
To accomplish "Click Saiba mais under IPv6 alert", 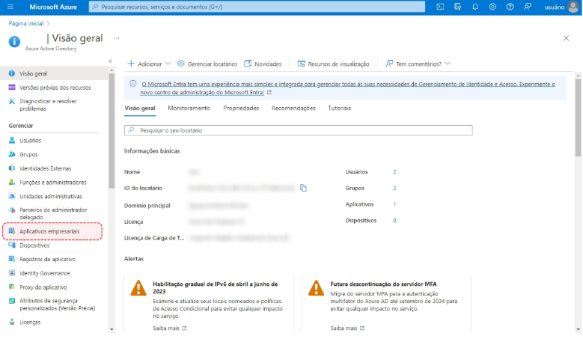I will tap(170, 329).
